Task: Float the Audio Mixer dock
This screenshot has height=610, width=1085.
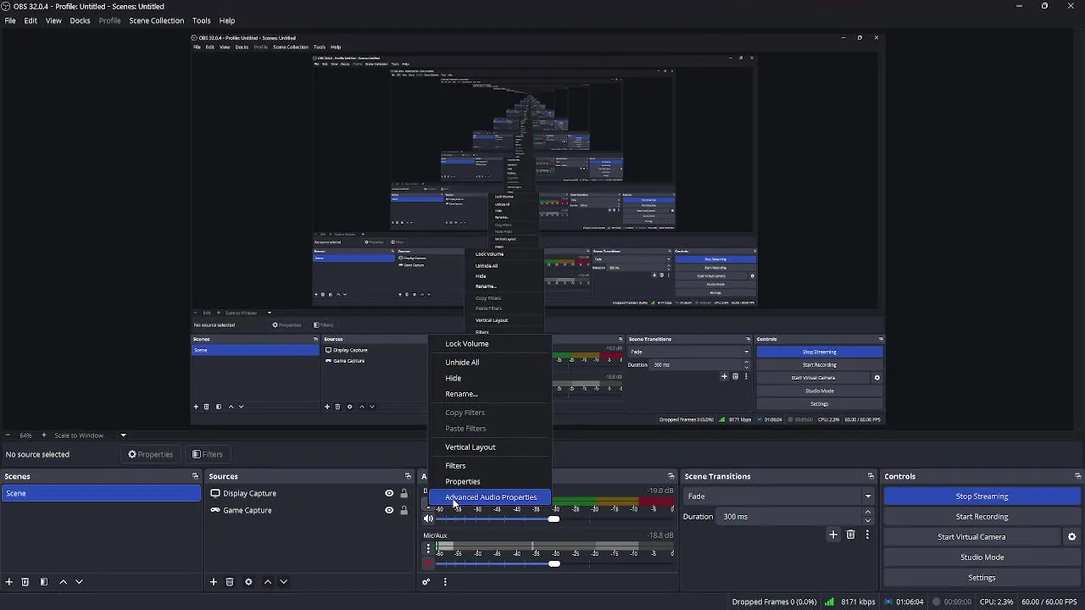Action: click(x=671, y=476)
